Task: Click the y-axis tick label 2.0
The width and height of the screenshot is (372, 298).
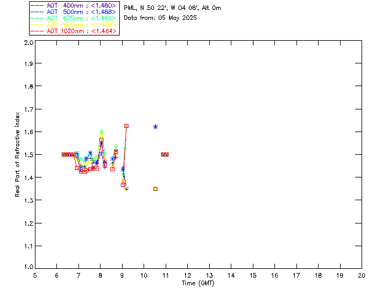Action: coord(28,42)
